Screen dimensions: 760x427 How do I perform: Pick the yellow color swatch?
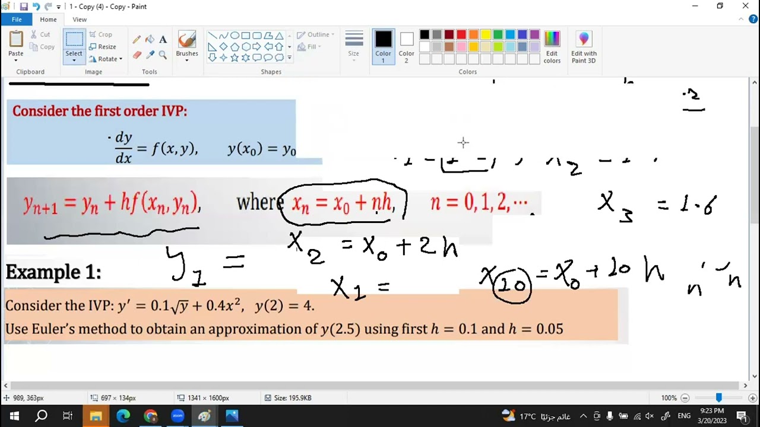point(486,35)
